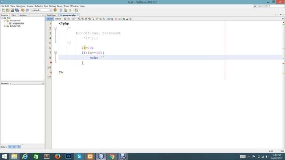Close the program.php editor tab
285x160 pixels.
coord(78,15)
